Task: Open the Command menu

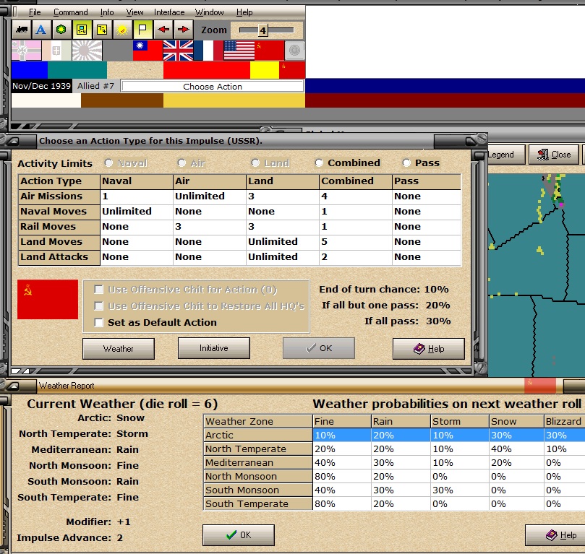Action: 71,12
